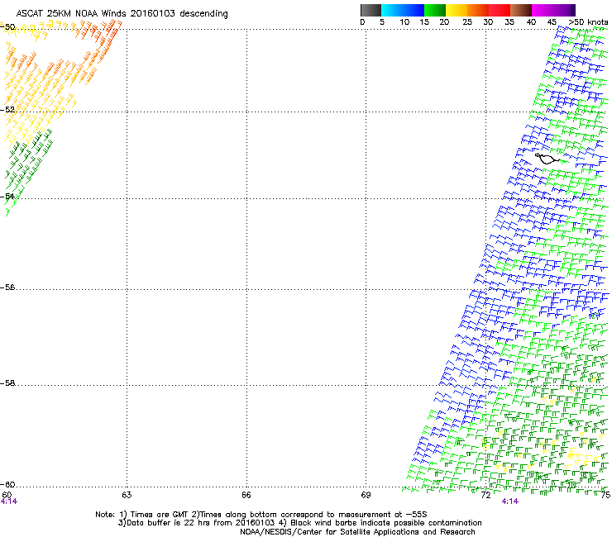Image resolution: width=612 pixels, height=537 pixels.
Task: Click the latitude label -52
Action: tap(7, 110)
